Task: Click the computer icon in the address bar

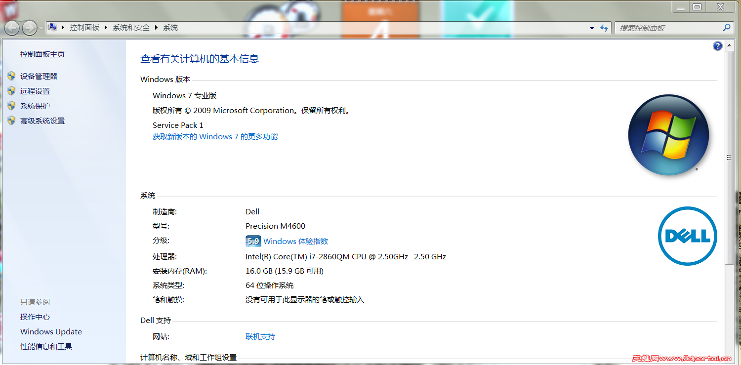Action: (52, 28)
